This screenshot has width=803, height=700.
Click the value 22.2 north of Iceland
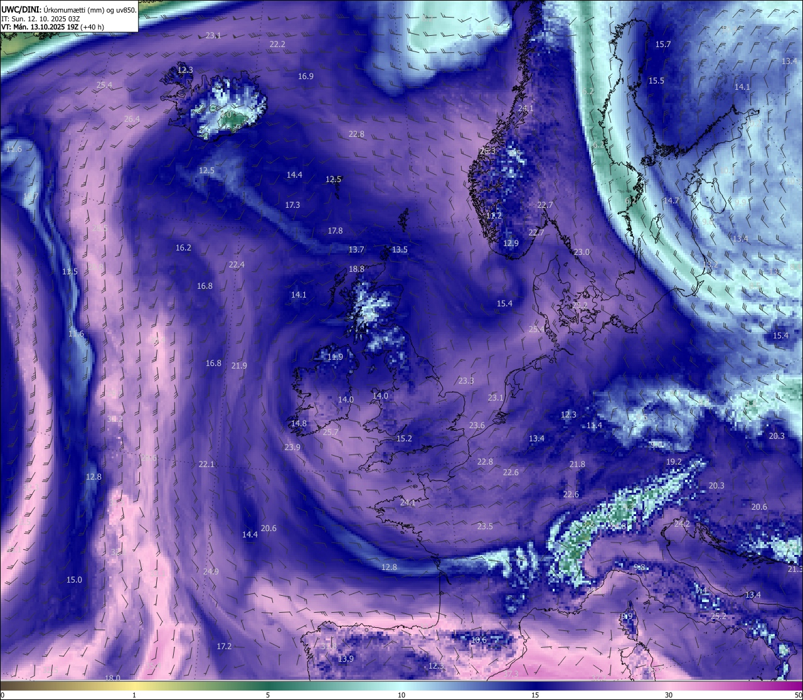[x=277, y=44]
